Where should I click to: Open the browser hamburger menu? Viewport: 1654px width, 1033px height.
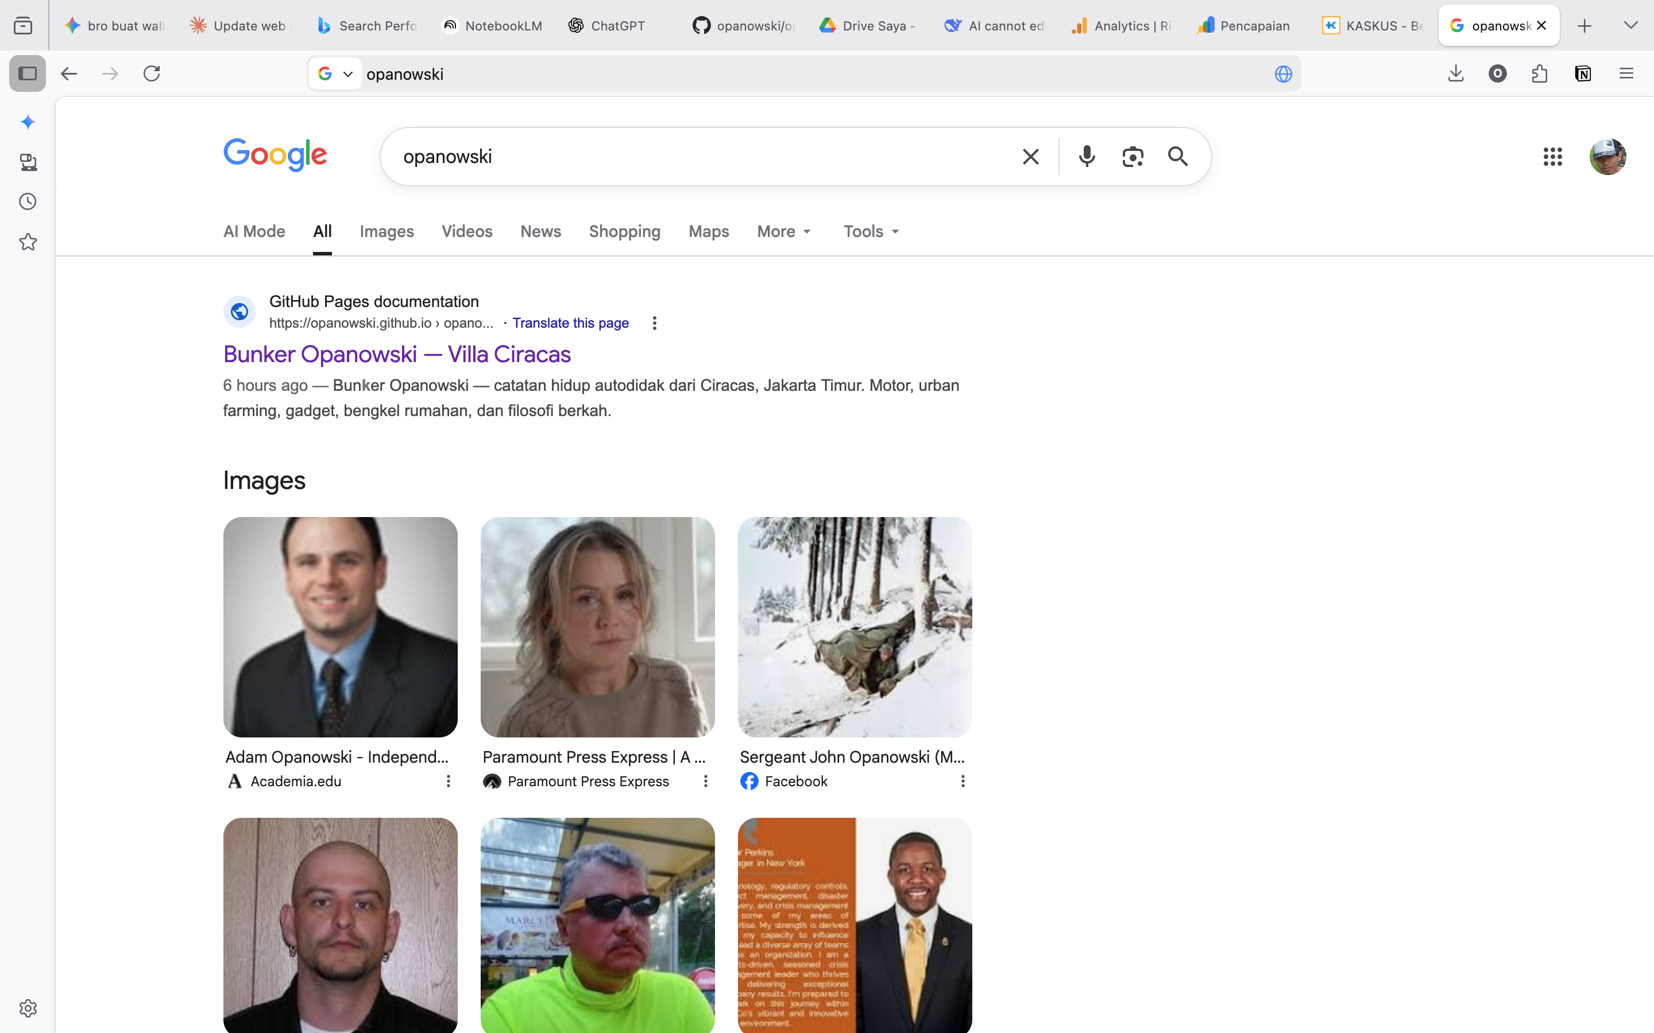(x=1626, y=73)
